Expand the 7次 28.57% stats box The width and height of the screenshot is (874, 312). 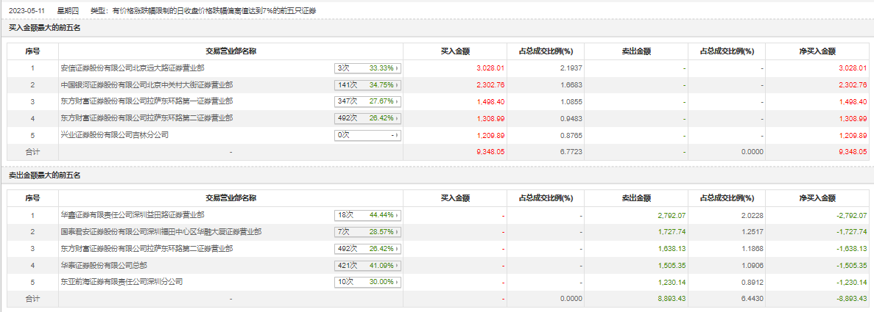coord(368,232)
